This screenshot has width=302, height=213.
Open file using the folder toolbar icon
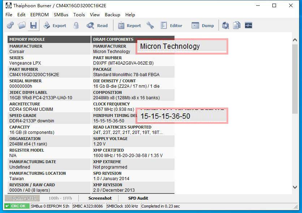click(22, 25)
